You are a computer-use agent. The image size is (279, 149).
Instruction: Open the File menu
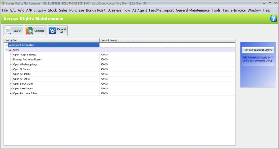(x=5, y=10)
